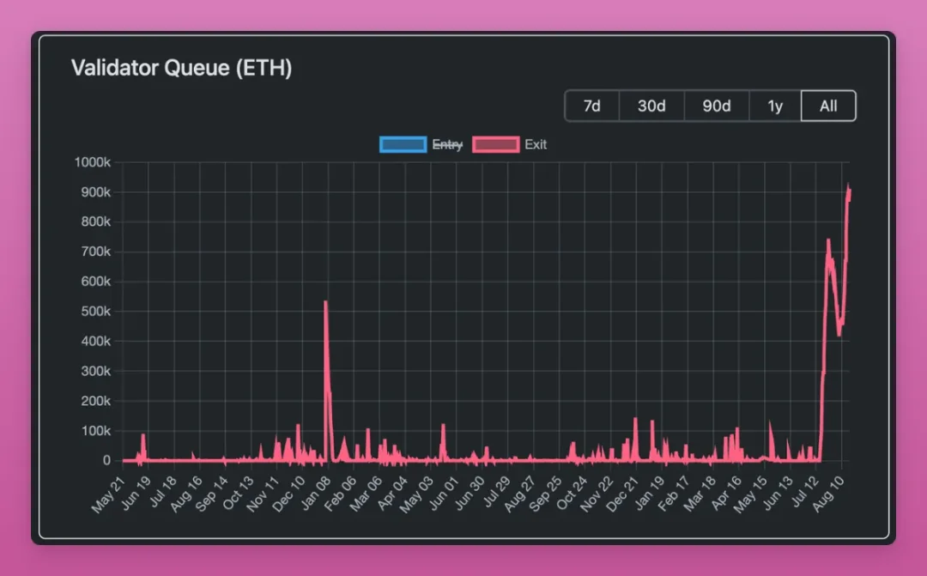Screen dimensions: 927x576
Task: Click the 0 y-axis label
Action: pos(107,461)
